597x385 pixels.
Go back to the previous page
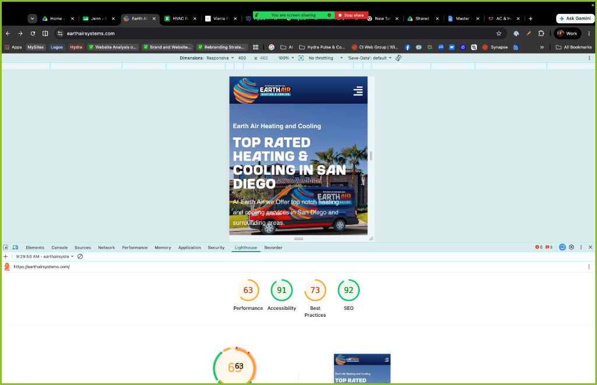pos(8,33)
